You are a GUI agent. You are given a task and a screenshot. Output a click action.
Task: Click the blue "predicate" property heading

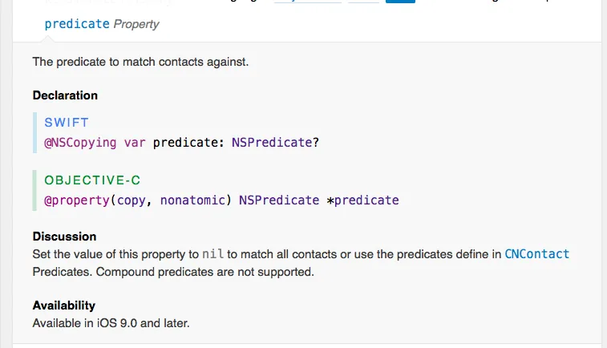click(77, 24)
